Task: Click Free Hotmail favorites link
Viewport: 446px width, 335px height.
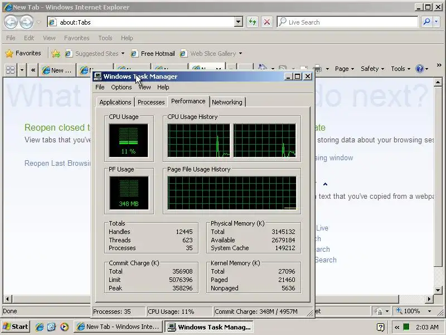Action: (x=153, y=53)
